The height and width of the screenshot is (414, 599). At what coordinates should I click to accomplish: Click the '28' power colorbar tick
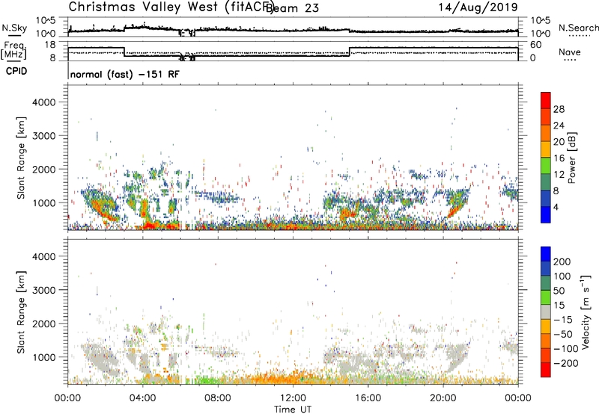559,109
